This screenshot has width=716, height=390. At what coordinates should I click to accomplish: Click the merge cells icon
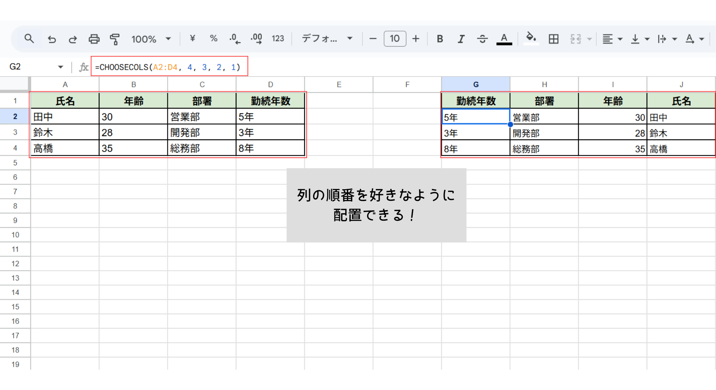pyautogui.click(x=576, y=39)
